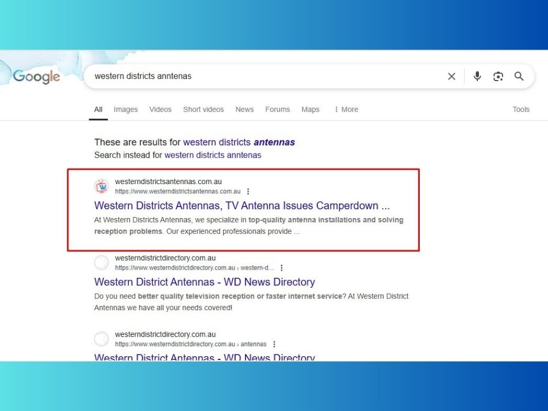Focus the search box text field
Screen dimensions: 548x411
(x=266, y=76)
